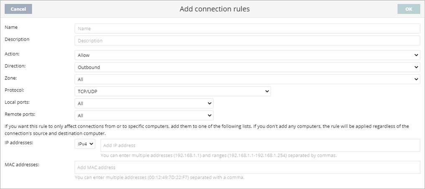Expand the Remote ports dropdown

click(x=143, y=115)
